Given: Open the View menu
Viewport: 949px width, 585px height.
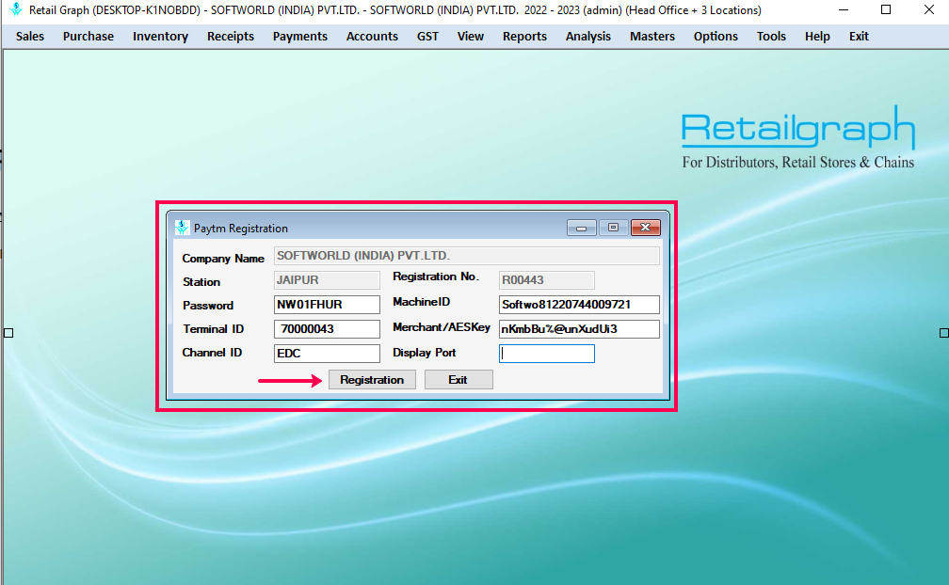Looking at the screenshot, I should [471, 37].
